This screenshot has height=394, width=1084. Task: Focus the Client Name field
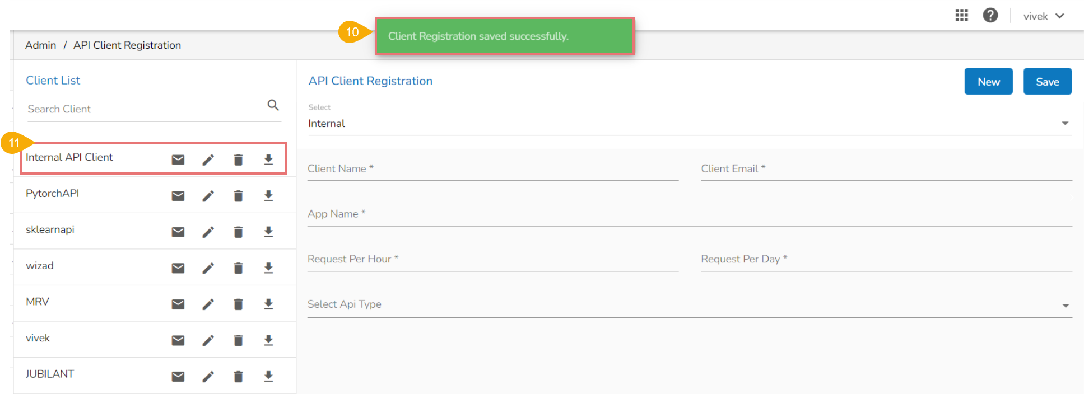click(x=492, y=169)
